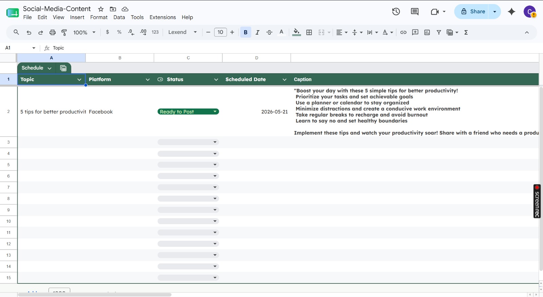The width and height of the screenshot is (543, 297).
Task: Click the table view icon beside Schedule
Action: point(63,68)
